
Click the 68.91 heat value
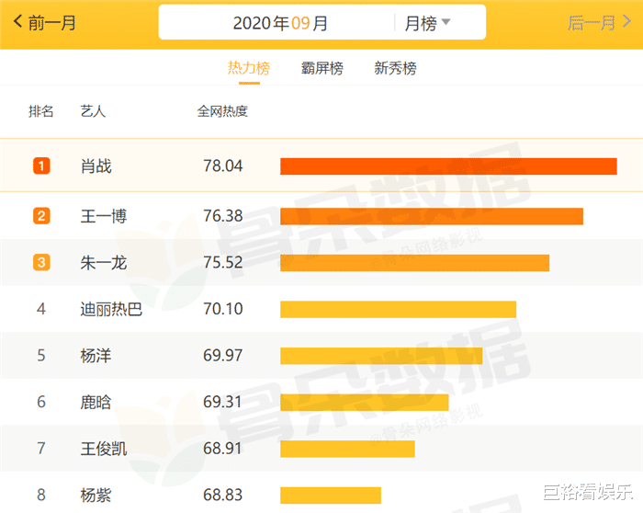(x=222, y=448)
